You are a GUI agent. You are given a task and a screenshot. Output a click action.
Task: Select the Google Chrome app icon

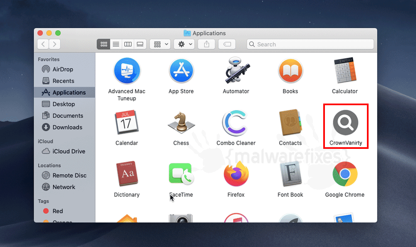pos(345,174)
